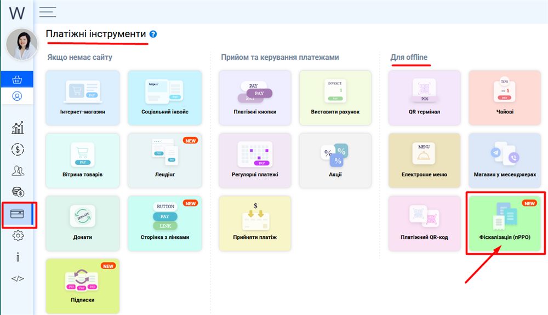Open the code brackets sidebar icon
This screenshot has height=315, width=548.
pyautogui.click(x=18, y=279)
